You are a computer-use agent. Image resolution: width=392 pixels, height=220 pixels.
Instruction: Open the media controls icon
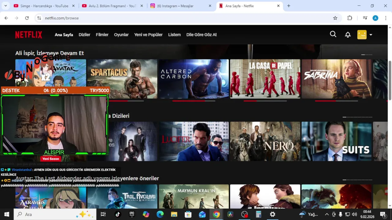[x=365, y=18]
